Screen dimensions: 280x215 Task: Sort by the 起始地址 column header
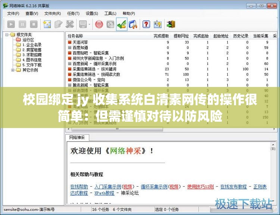click(x=221, y=36)
